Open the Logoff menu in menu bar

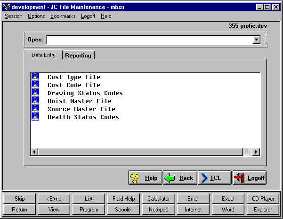pyautogui.click(x=88, y=16)
